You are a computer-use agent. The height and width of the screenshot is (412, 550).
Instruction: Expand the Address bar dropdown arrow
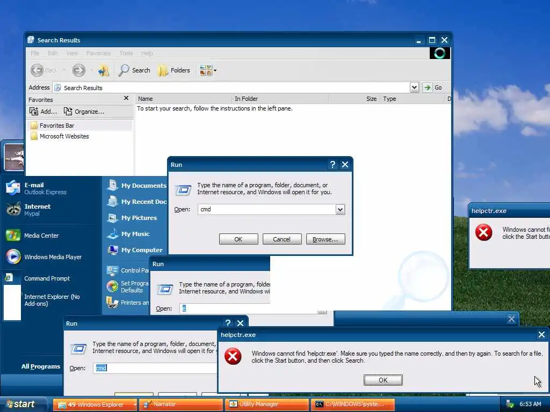(414, 87)
